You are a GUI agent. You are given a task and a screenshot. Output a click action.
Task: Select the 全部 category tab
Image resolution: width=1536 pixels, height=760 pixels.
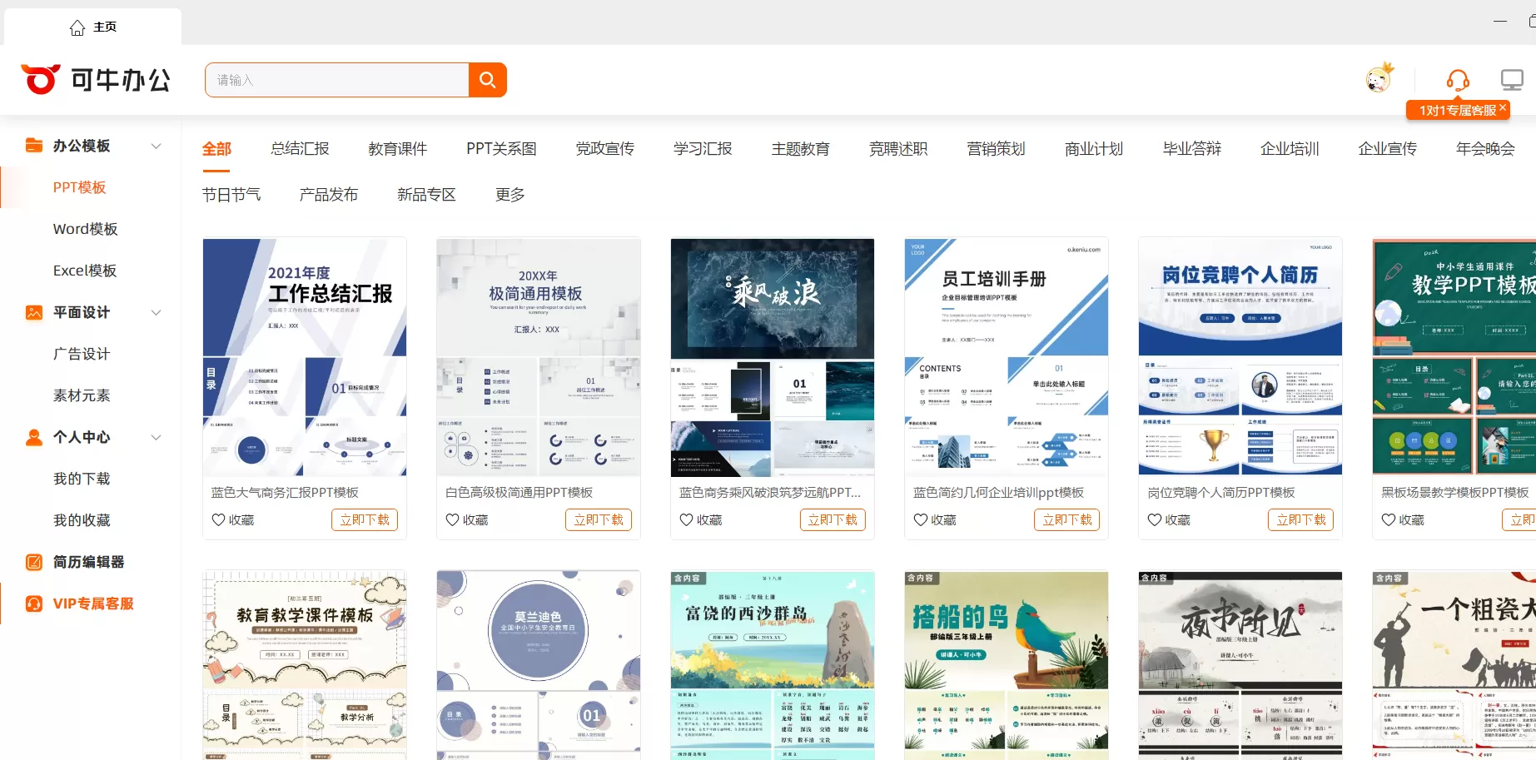click(216, 149)
